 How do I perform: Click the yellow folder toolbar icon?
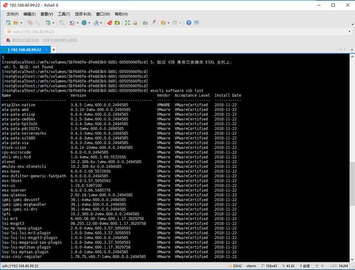(x=163, y=23)
